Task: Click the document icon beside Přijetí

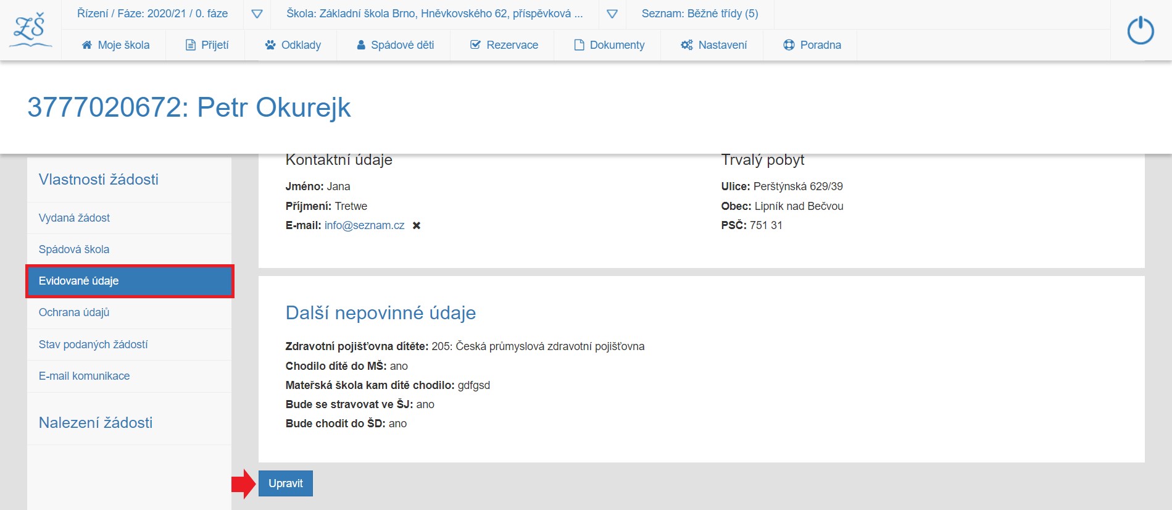Action: [191, 44]
